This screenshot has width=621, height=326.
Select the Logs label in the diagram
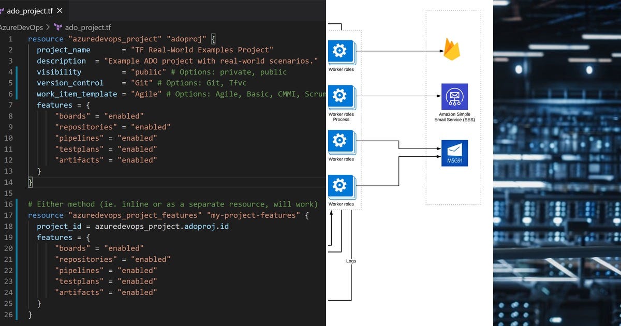[x=351, y=261]
